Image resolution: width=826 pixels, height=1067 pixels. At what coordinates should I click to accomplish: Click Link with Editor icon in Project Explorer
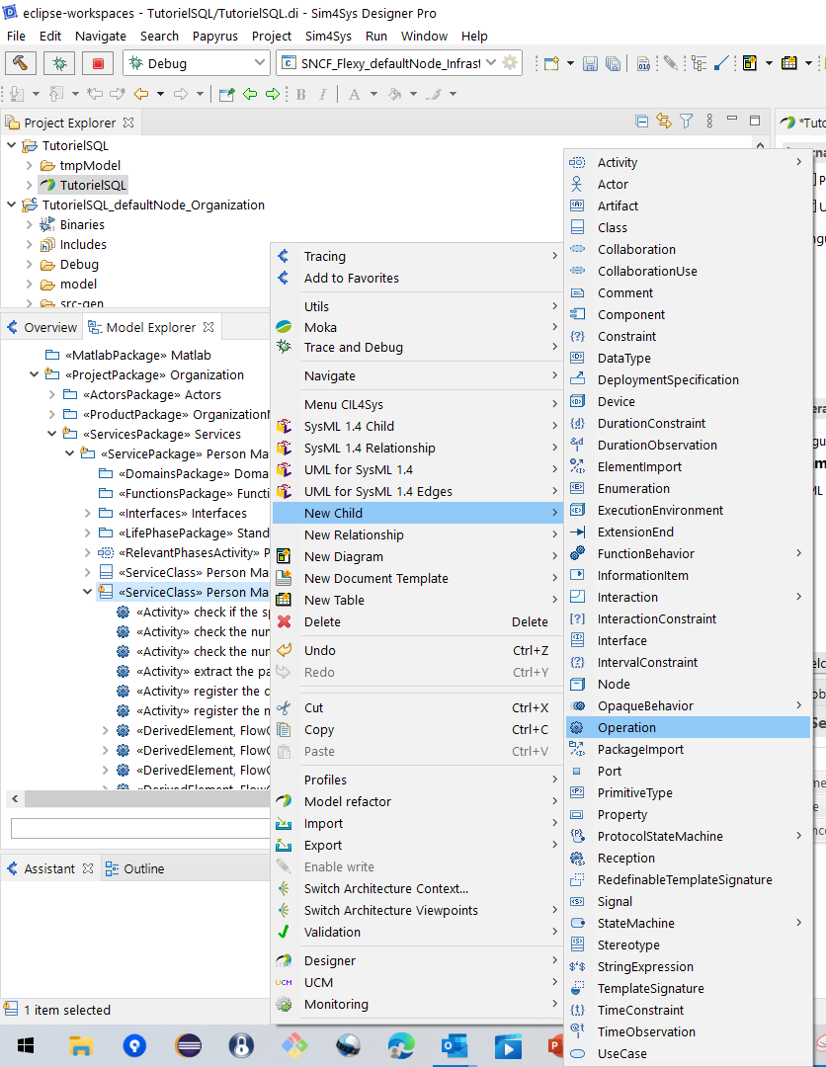pos(663,122)
